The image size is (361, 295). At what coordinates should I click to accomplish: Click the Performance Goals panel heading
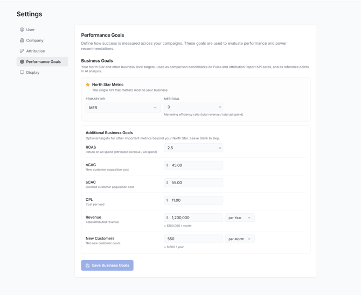[x=102, y=35]
